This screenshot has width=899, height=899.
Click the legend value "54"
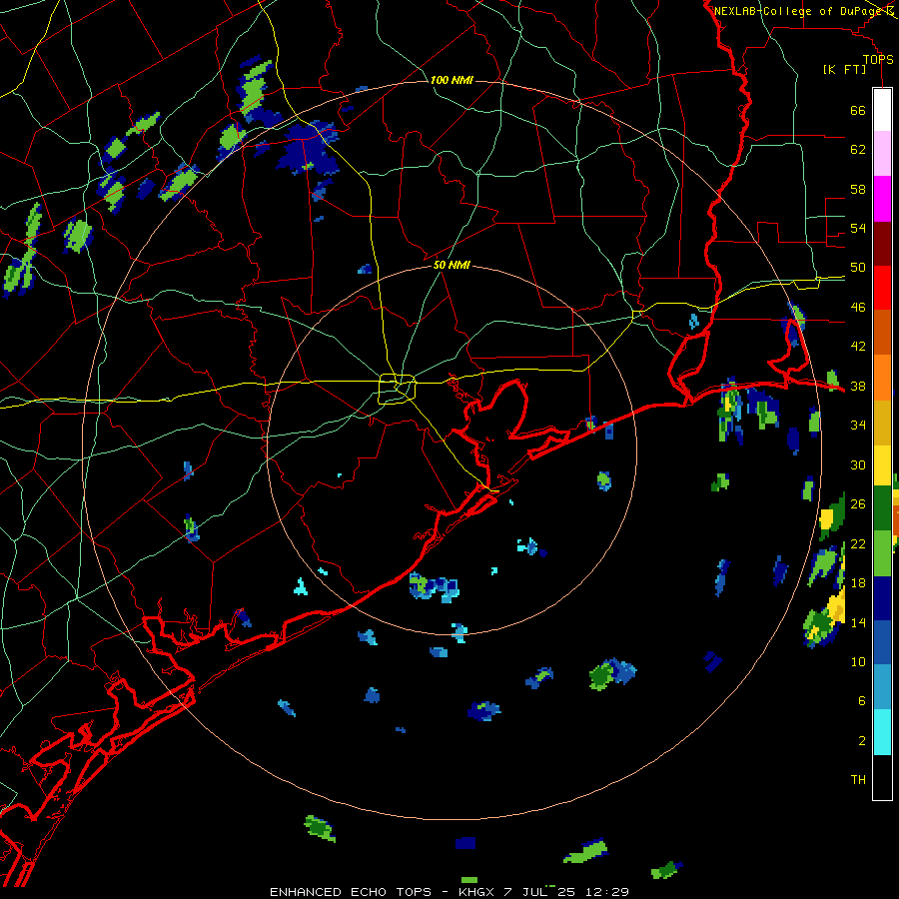coord(858,228)
